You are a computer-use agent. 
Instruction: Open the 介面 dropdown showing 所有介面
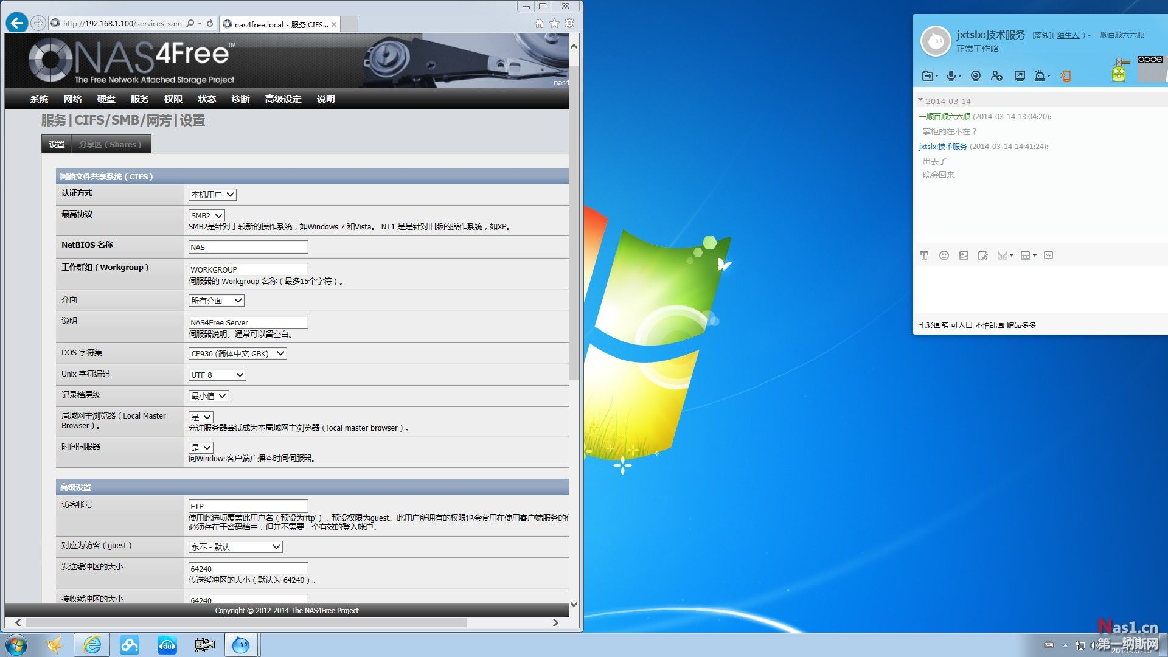217,301
